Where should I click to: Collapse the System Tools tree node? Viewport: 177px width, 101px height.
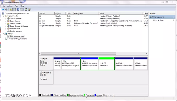click(x=3, y=16)
